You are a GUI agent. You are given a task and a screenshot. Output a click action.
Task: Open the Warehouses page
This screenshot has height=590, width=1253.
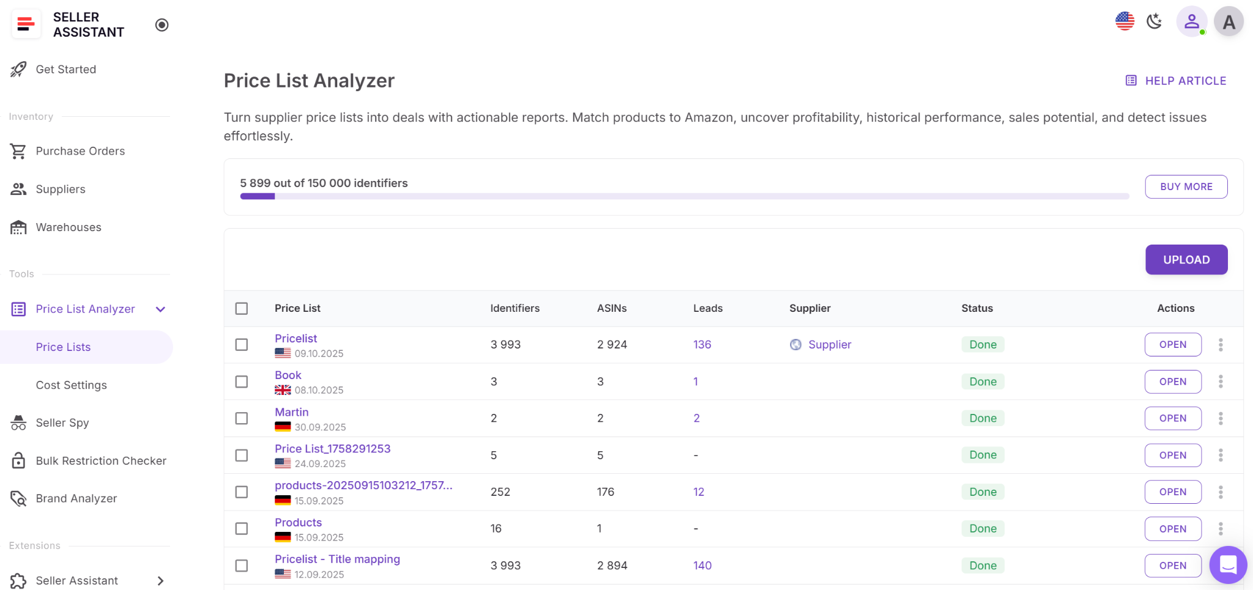pyautogui.click(x=68, y=227)
